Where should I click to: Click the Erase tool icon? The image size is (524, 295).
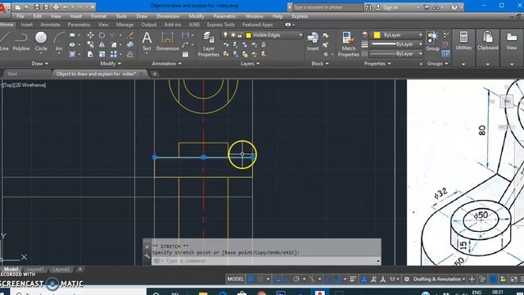click(130, 35)
